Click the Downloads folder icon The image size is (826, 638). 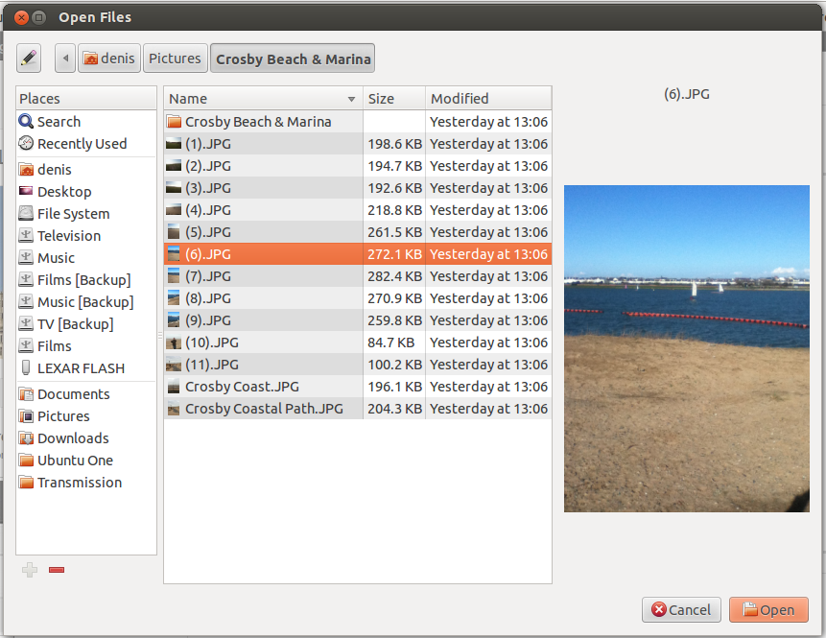pos(26,438)
